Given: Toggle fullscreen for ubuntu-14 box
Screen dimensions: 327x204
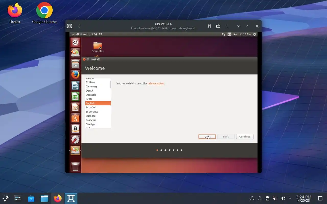Looking at the screenshot, I should [x=209, y=26].
